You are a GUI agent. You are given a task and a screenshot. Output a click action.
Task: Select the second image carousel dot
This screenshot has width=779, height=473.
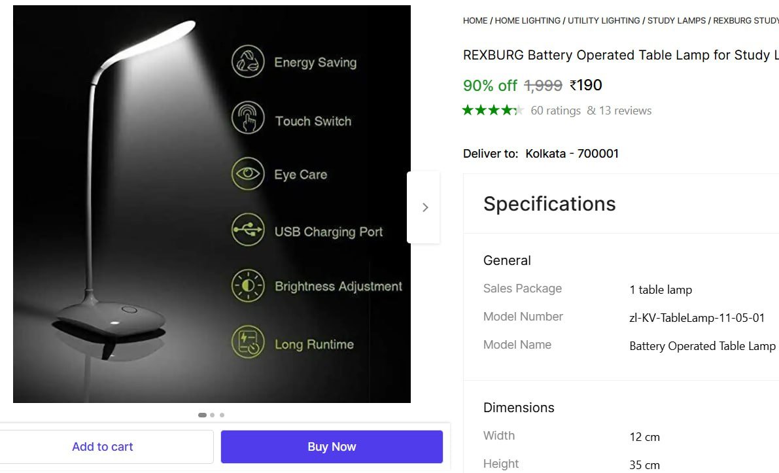[x=213, y=415]
